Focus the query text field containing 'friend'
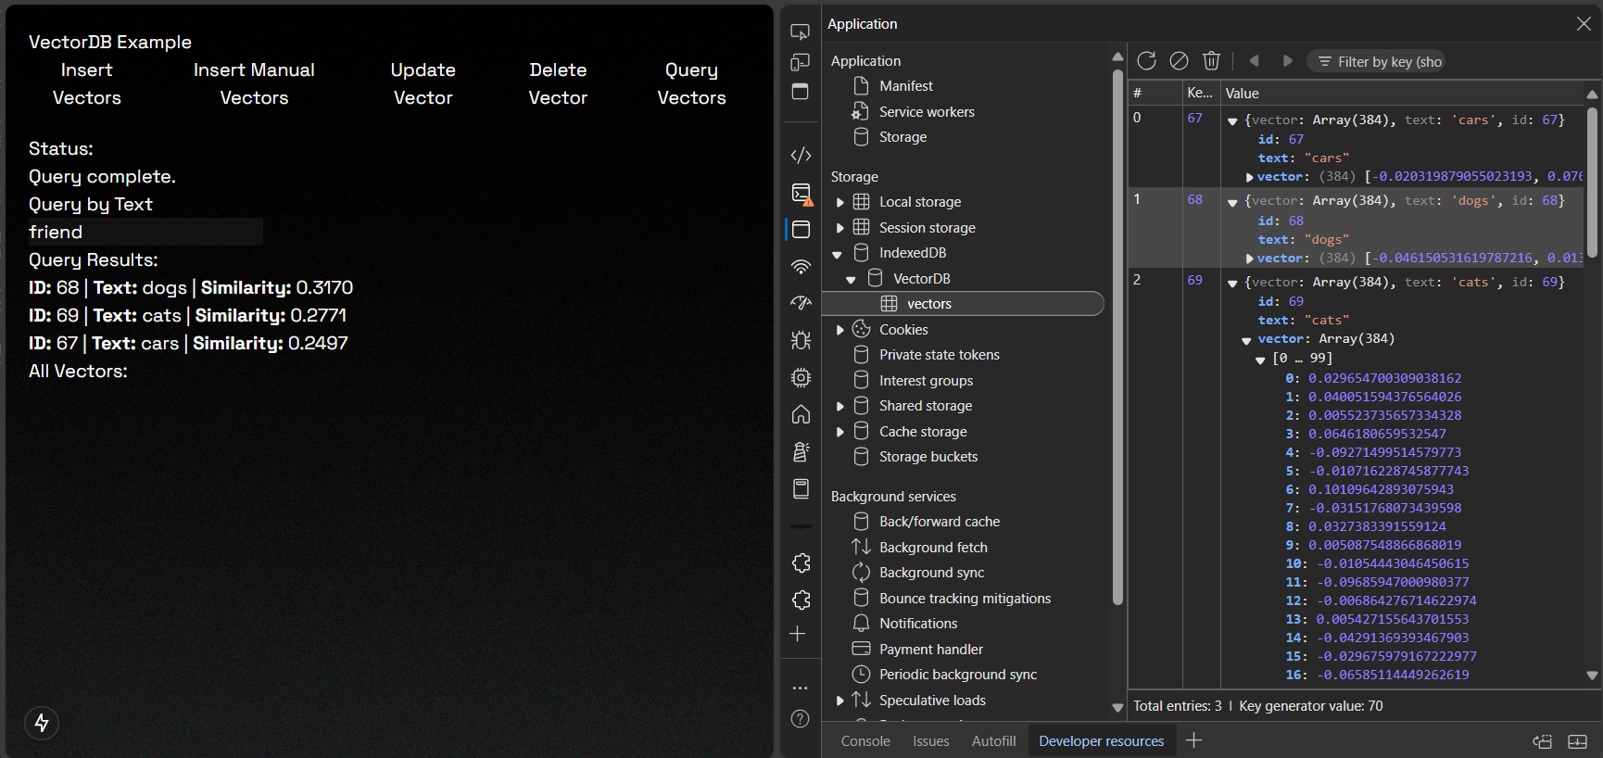 click(145, 232)
